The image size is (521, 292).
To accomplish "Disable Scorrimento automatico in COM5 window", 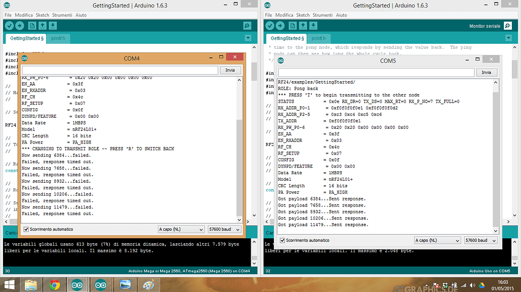I will (283, 240).
